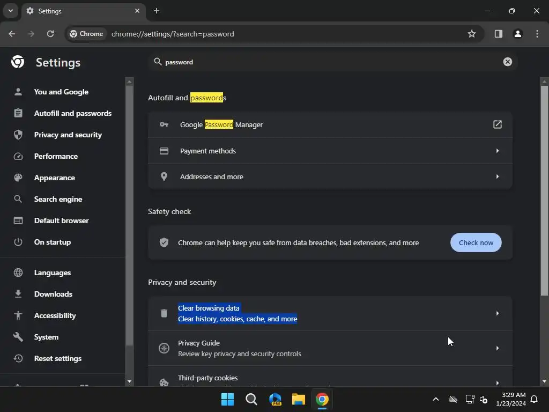Select Search engine in the sidebar
The width and height of the screenshot is (549, 412).
[58, 199]
